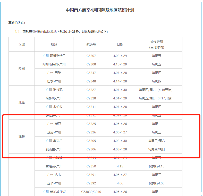This screenshot has width=203, height=196.
Task: Click the 航线 column header
Action: (54, 44)
